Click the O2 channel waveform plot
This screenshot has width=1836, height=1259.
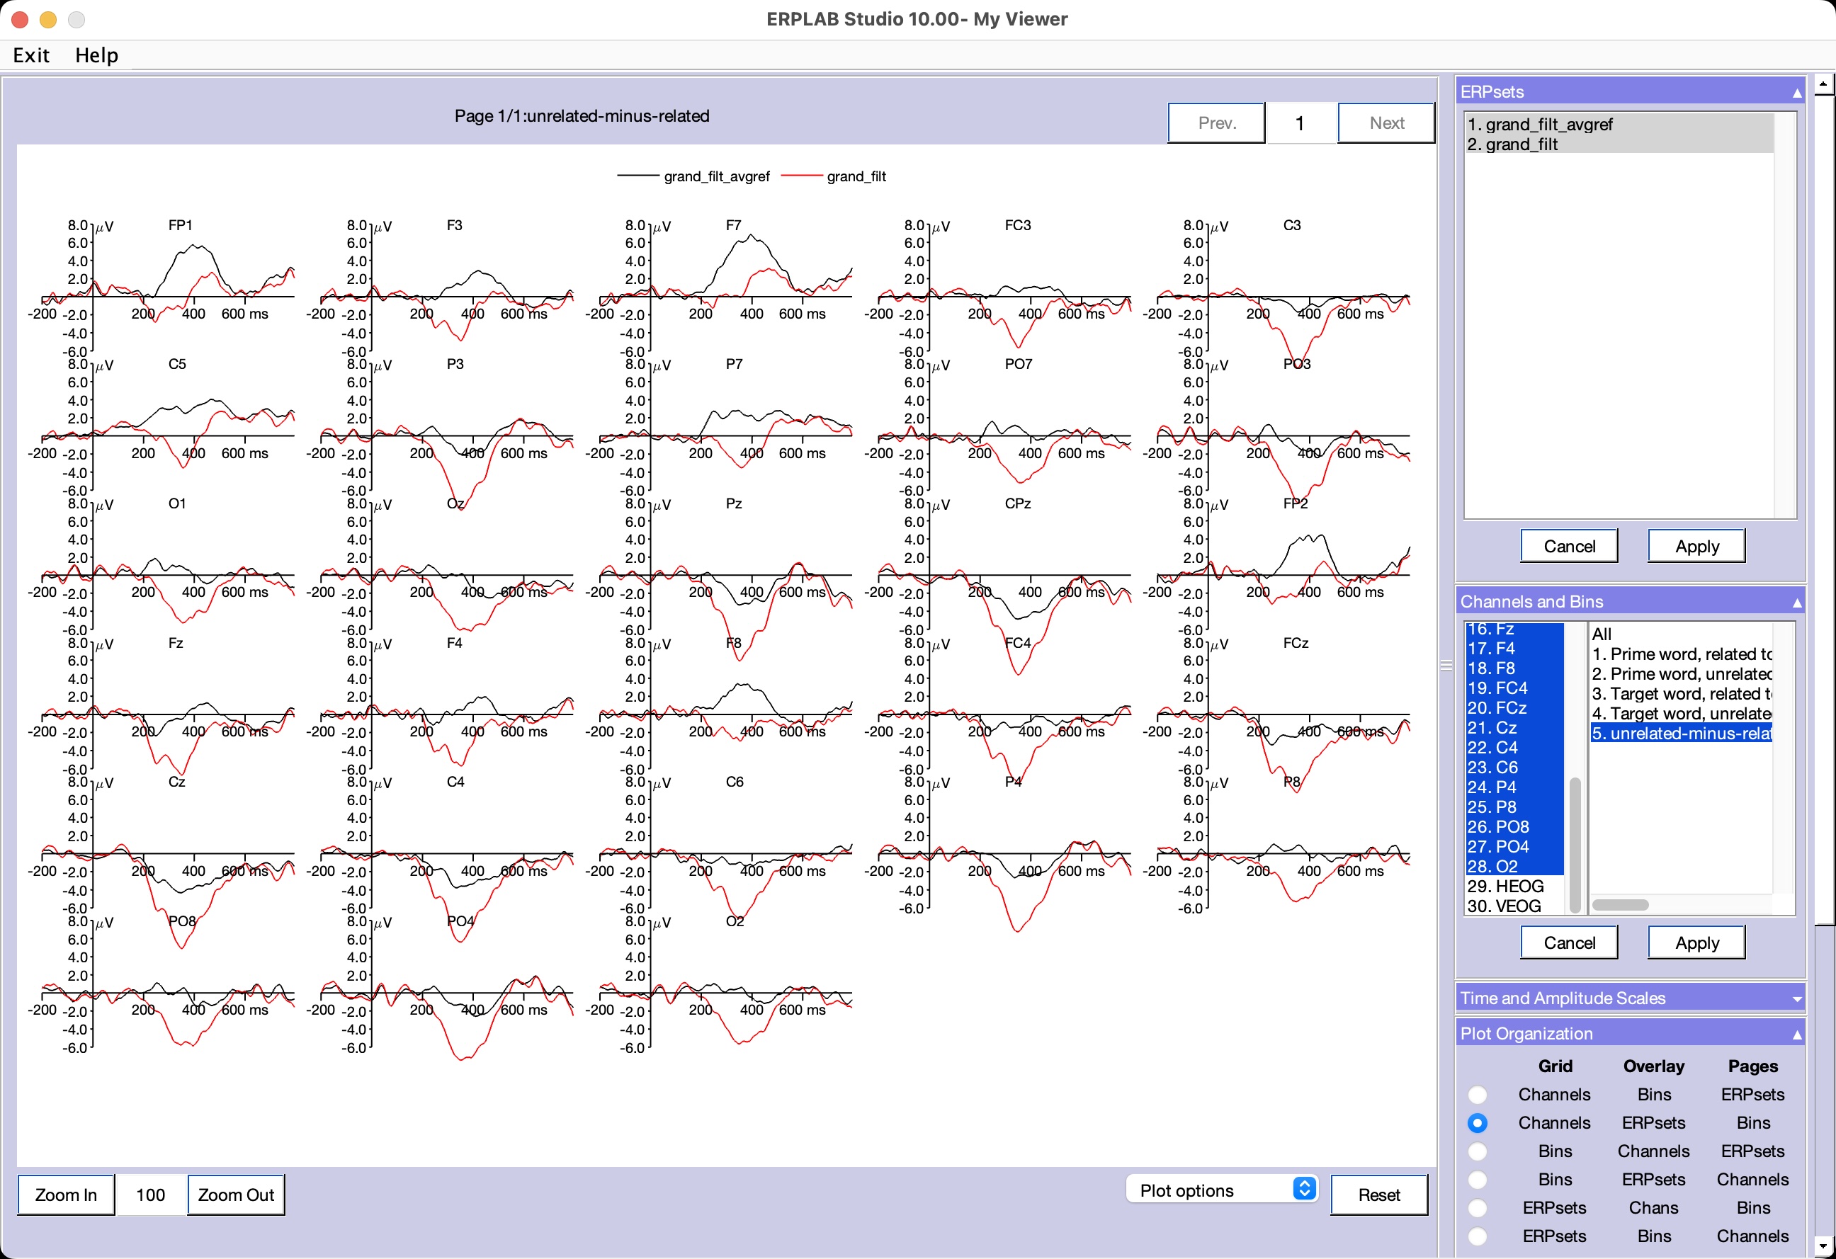(x=725, y=985)
